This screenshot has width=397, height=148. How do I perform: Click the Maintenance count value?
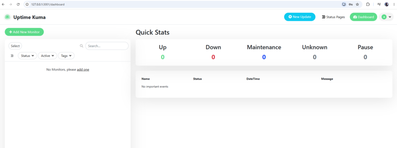tap(264, 57)
